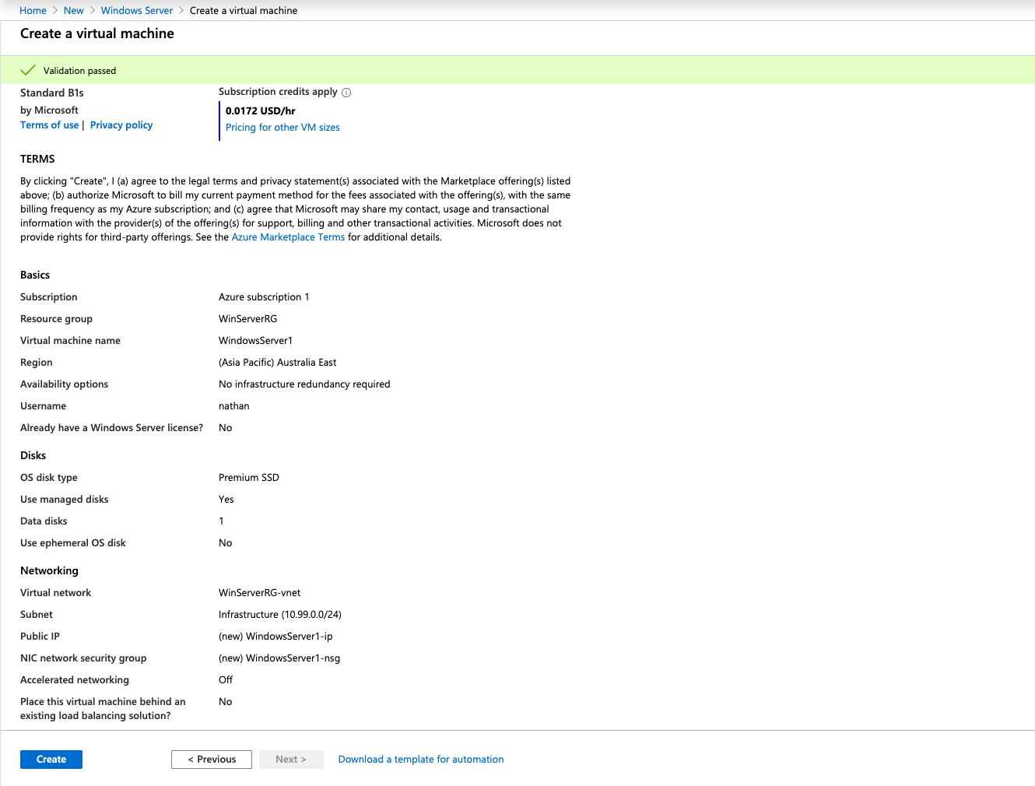1035x786 pixels.
Task: Open Windows Server breadcrumb link
Action: pyautogui.click(x=137, y=11)
